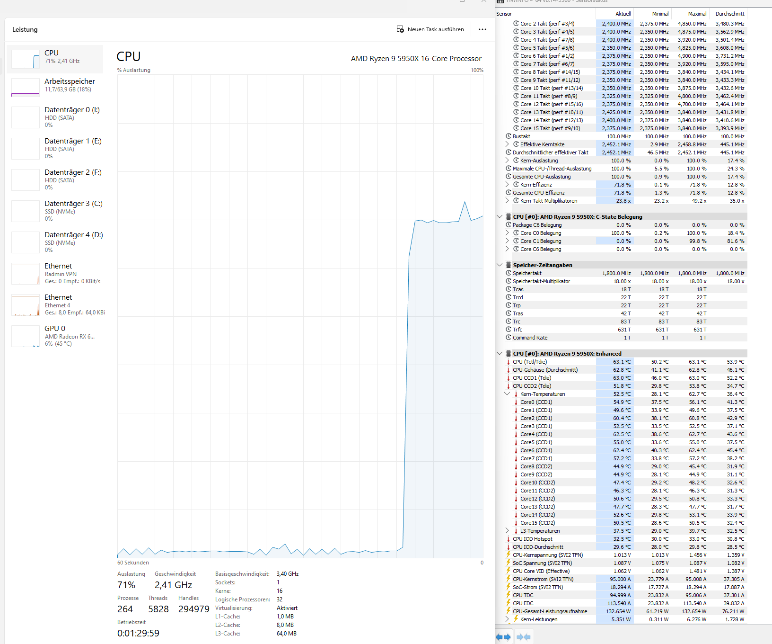Screen dimensions: 772x644
Task: Expand the Core C6 Belegung group
Action: [x=507, y=249]
